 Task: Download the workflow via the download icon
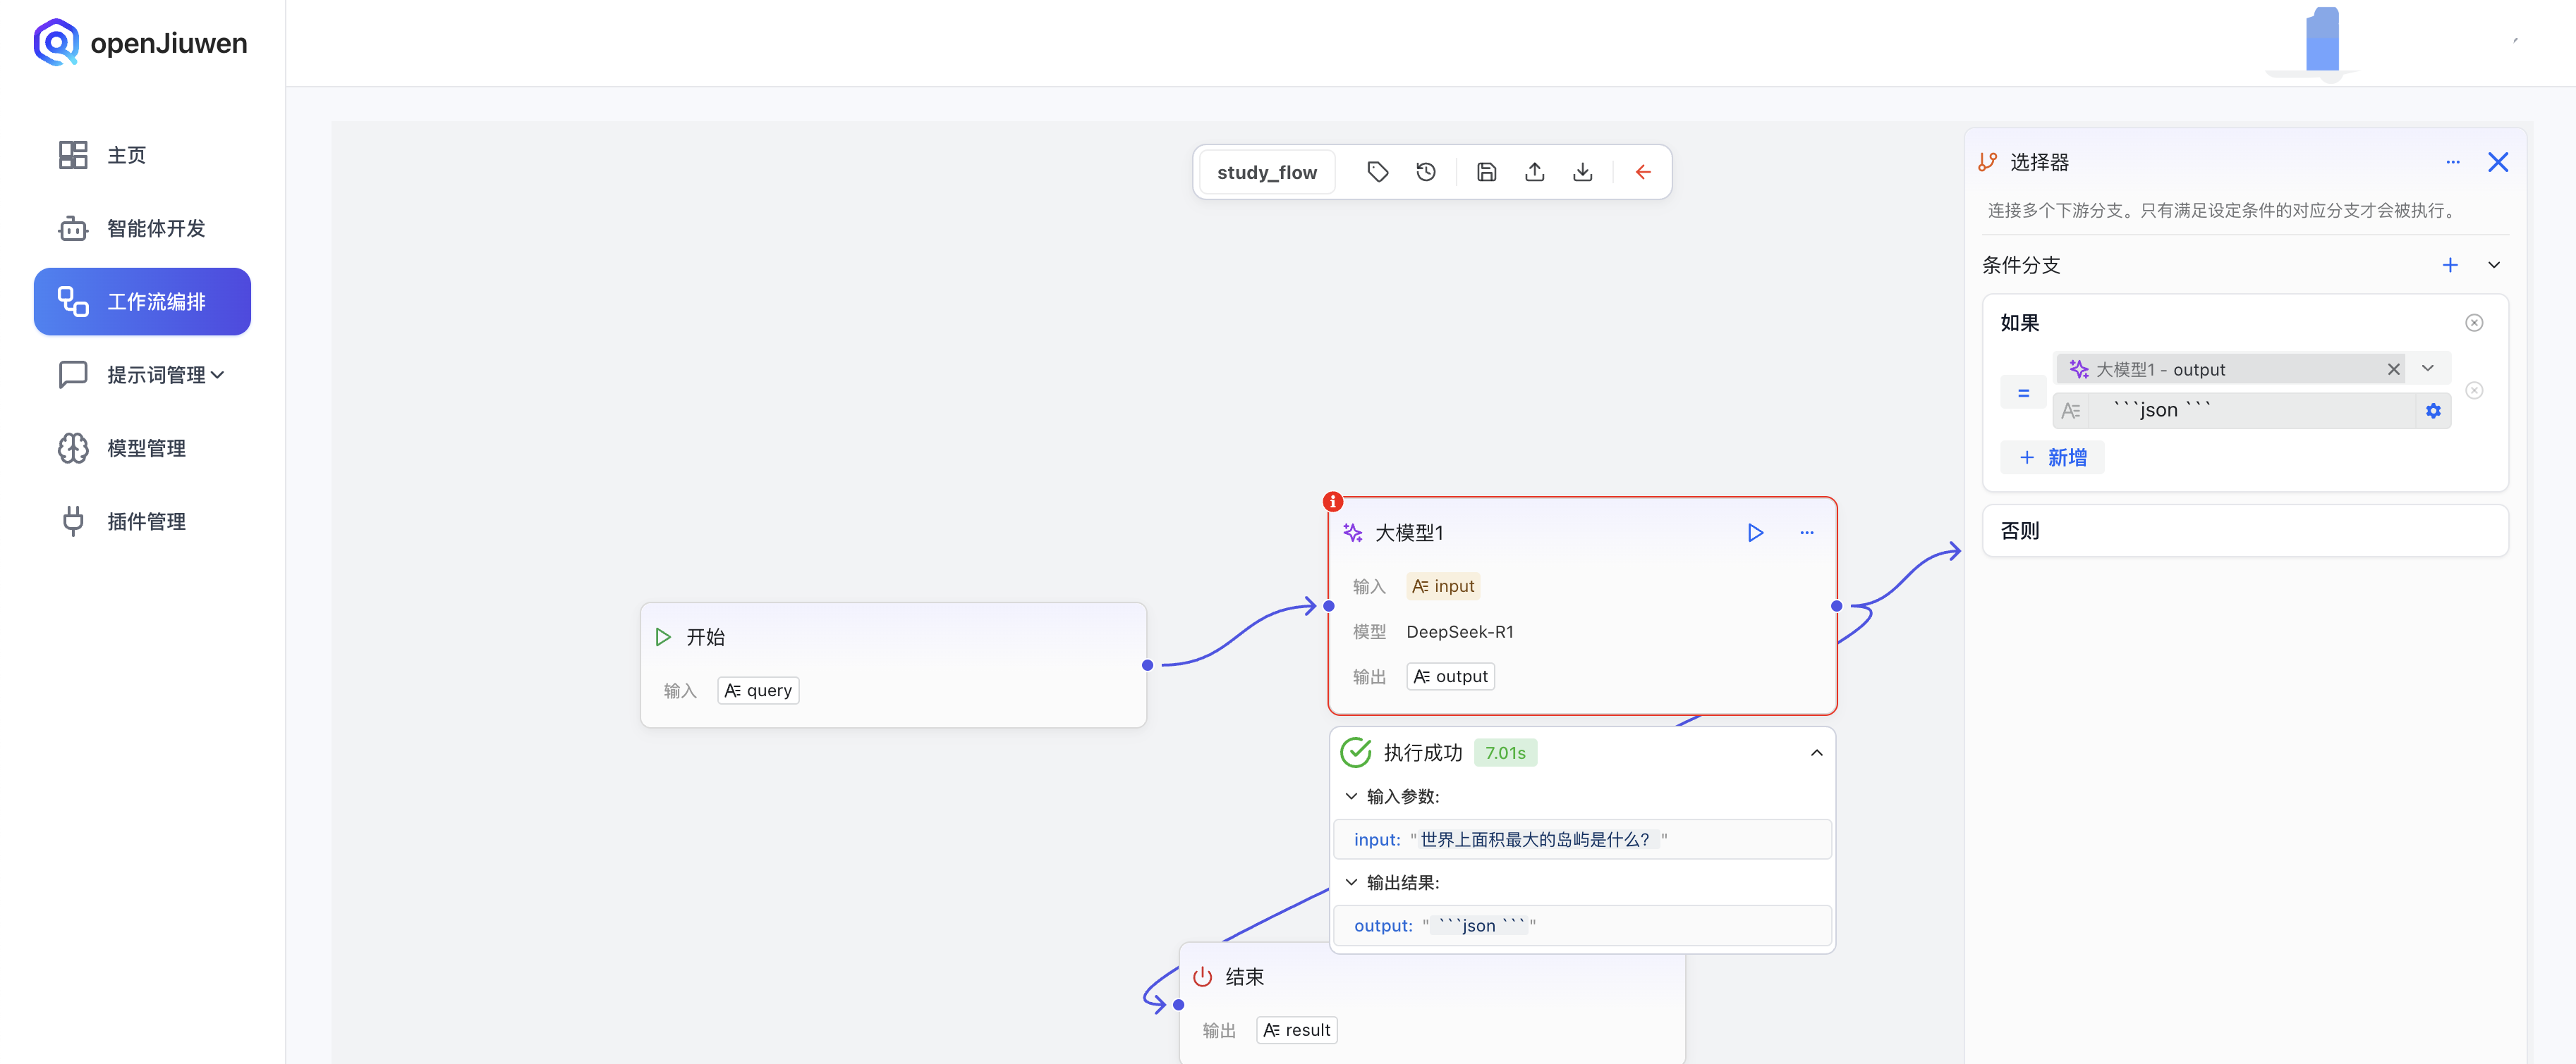click(1582, 172)
